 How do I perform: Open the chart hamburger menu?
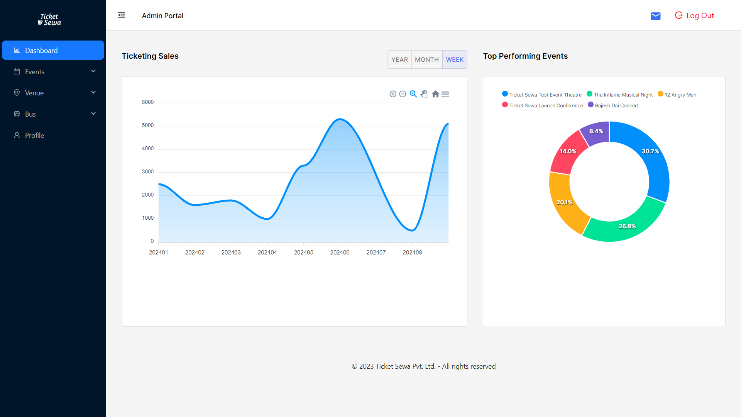tap(445, 94)
